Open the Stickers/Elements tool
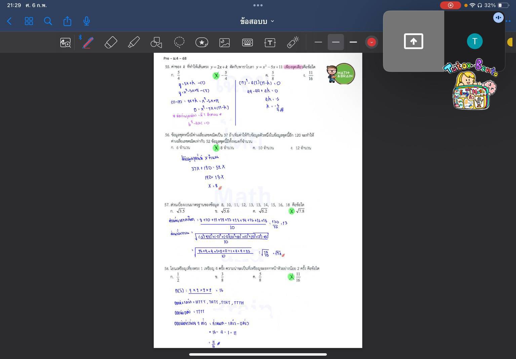 tap(202, 42)
